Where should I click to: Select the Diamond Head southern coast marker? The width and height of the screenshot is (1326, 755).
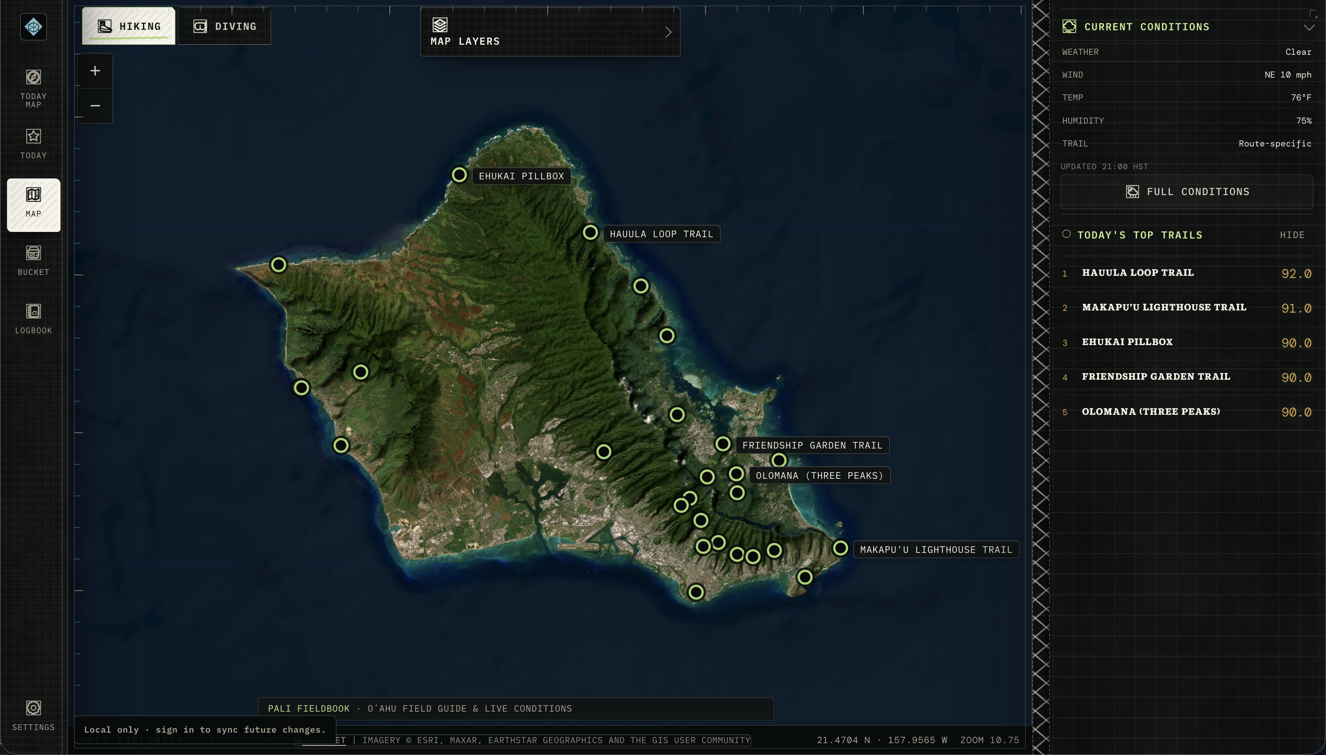696,592
